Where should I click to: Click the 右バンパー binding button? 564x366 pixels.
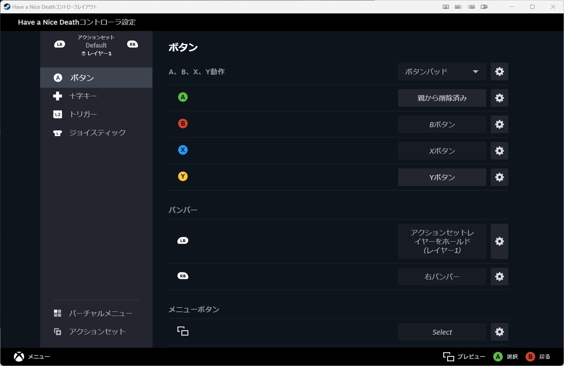[x=442, y=277]
